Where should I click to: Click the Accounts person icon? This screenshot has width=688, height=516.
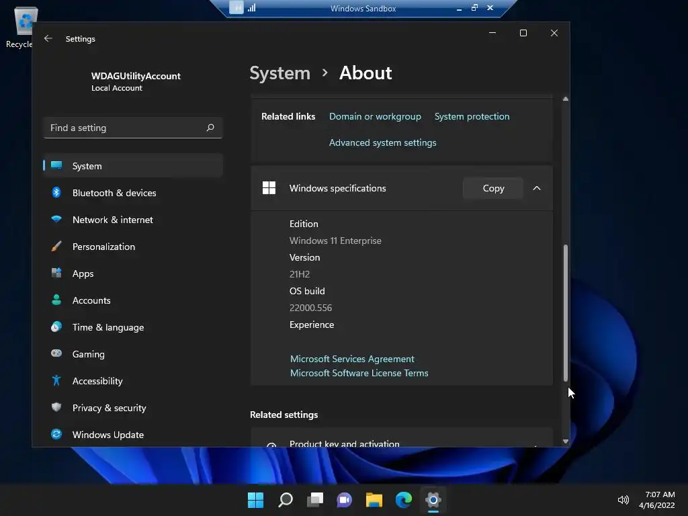(x=56, y=300)
